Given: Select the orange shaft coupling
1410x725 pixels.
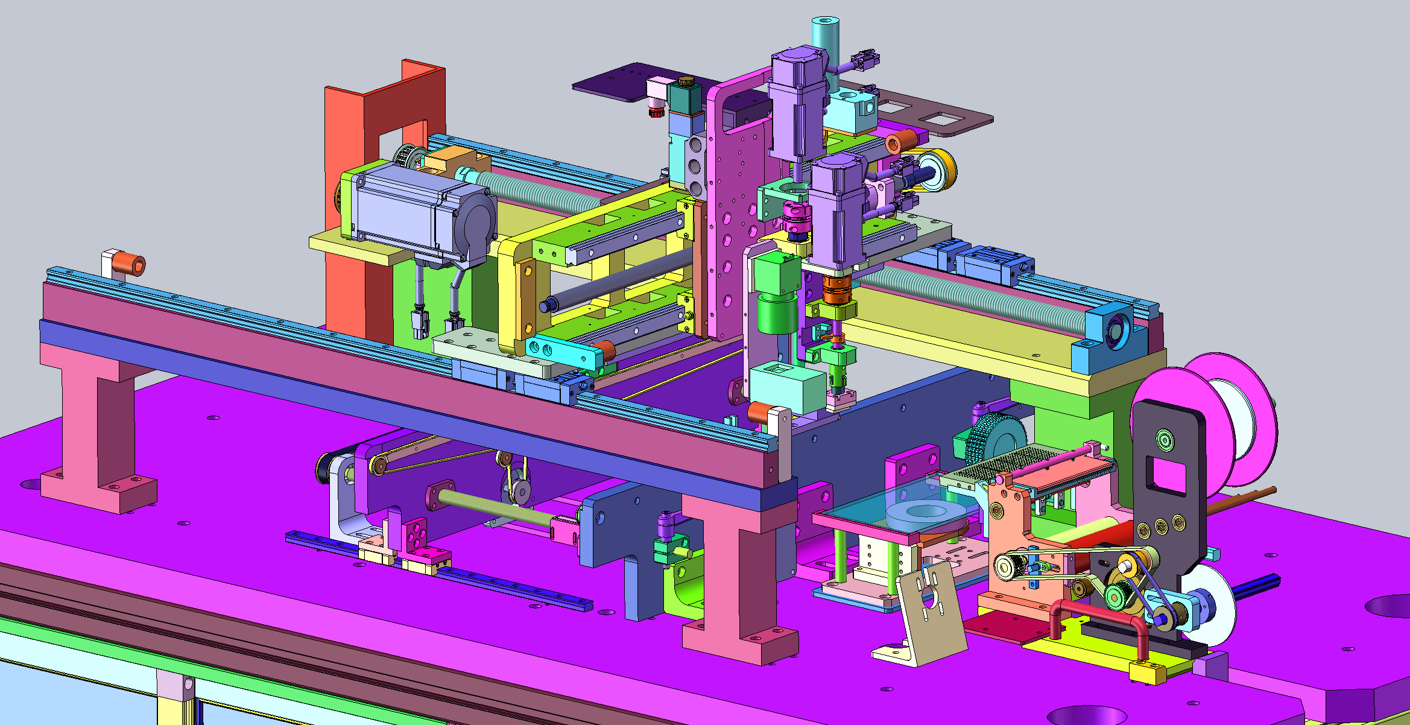Looking at the screenshot, I should 836,290.
